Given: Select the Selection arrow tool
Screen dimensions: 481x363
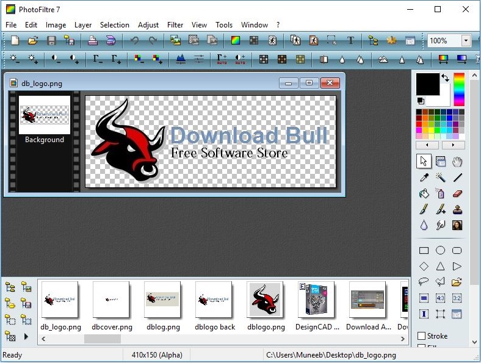Looking at the screenshot, I should 424,161.
